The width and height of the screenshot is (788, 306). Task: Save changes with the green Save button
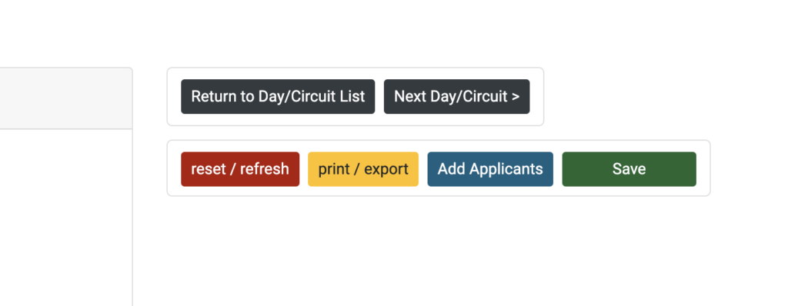click(x=629, y=169)
